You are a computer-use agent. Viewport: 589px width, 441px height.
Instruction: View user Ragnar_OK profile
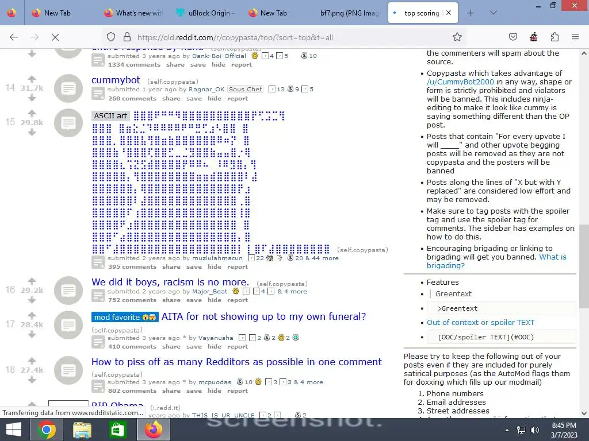click(x=206, y=89)
